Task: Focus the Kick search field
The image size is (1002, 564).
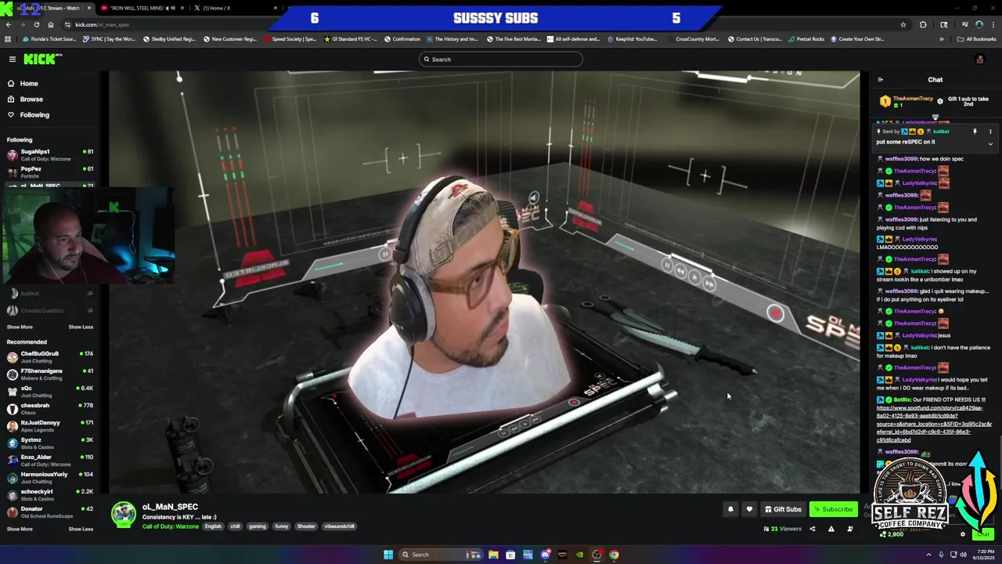Action: tap(501, 60)
